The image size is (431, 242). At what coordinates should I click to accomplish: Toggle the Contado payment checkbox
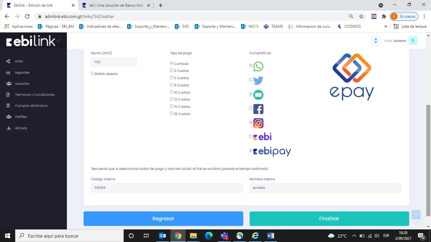pyautogui.click(x=172, y=63)
